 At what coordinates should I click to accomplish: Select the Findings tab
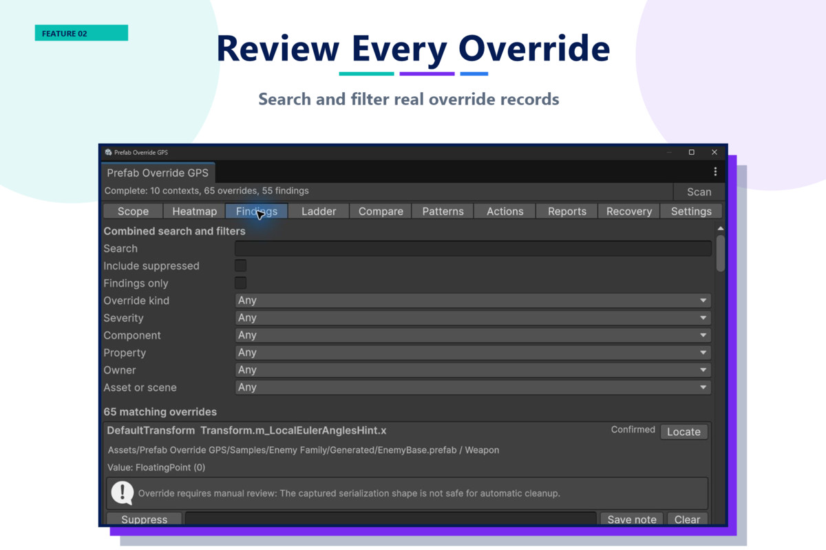(x=257, y=211)
